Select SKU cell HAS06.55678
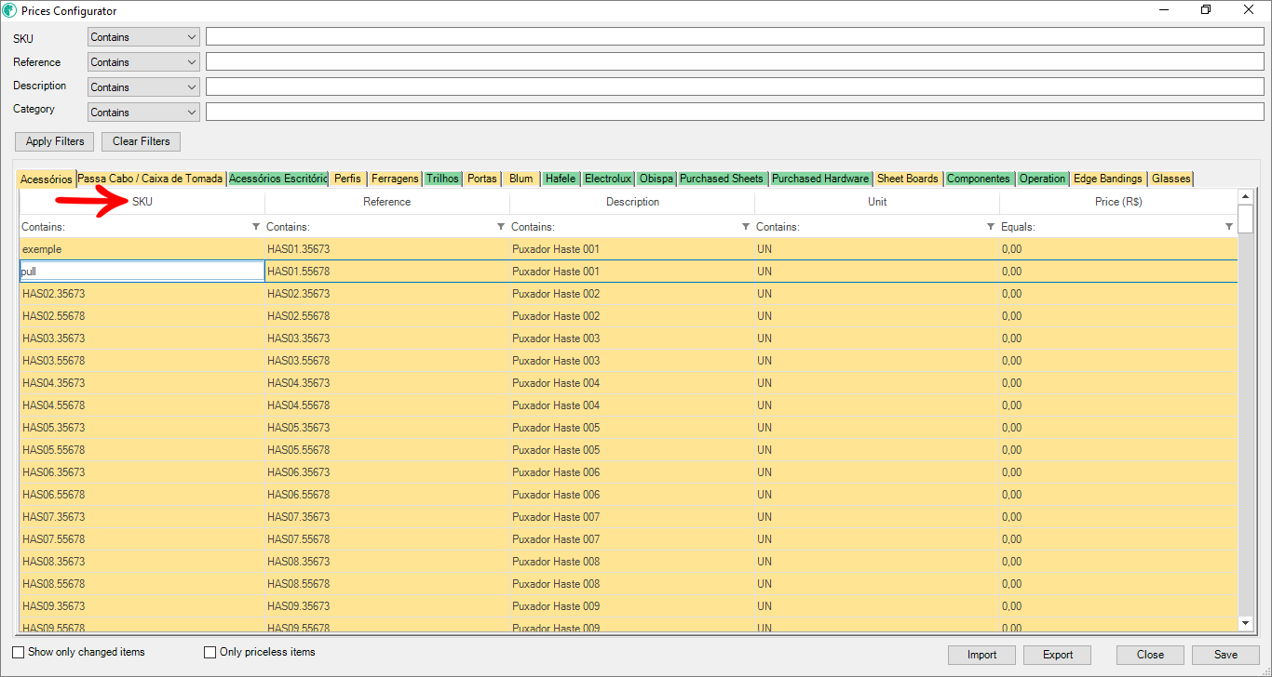Image resolution: width=1272 pixels, height=677 pixels. tap(142, 495)
